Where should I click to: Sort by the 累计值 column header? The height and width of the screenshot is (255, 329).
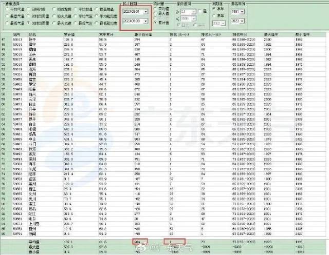pos(69,34)
